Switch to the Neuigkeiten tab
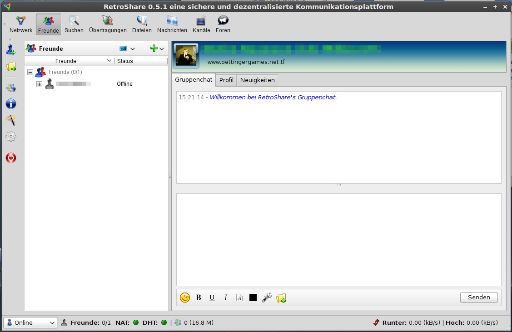The image size is (512, 332). click(257, 80)
